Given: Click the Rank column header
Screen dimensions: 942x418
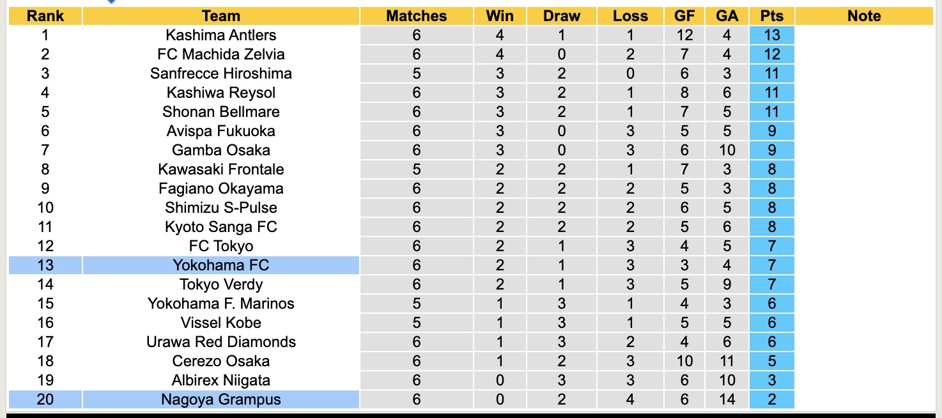Looking at the screenshot, I should [45, 16].
